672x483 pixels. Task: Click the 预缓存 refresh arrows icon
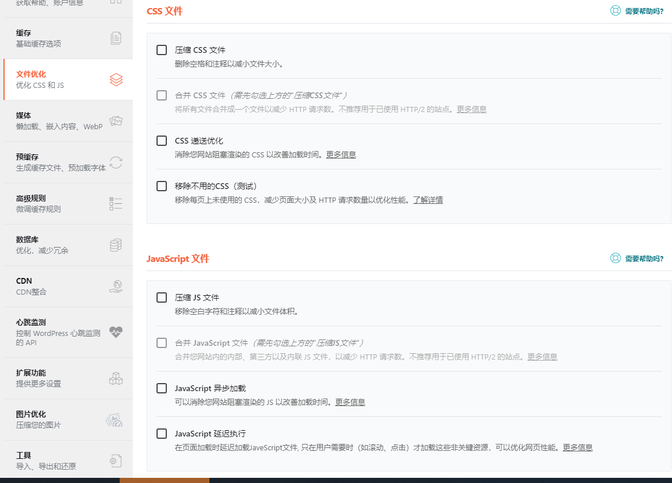[x=116, y=162]
